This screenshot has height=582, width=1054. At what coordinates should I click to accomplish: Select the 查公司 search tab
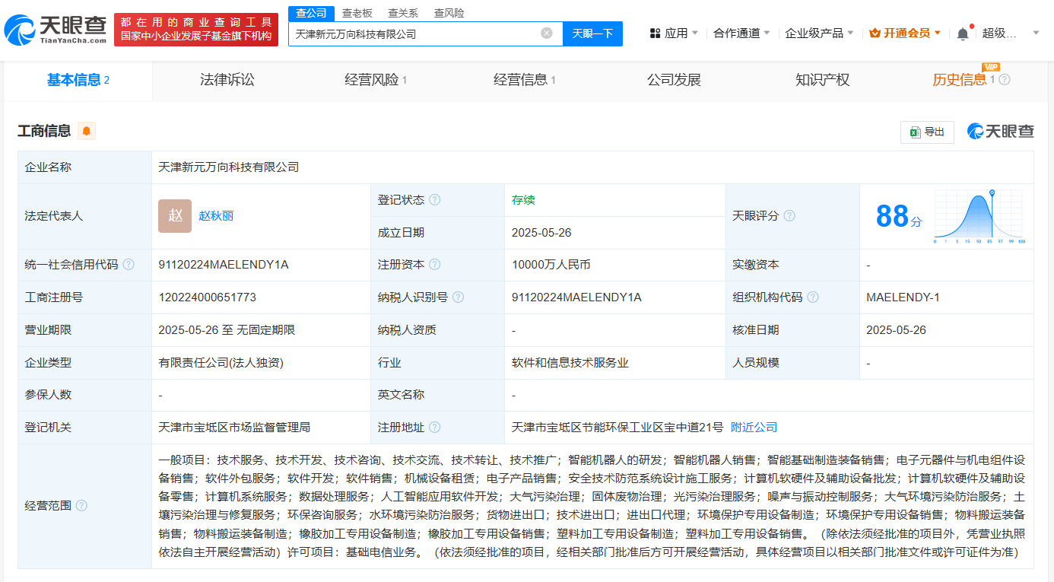point(311,13)
